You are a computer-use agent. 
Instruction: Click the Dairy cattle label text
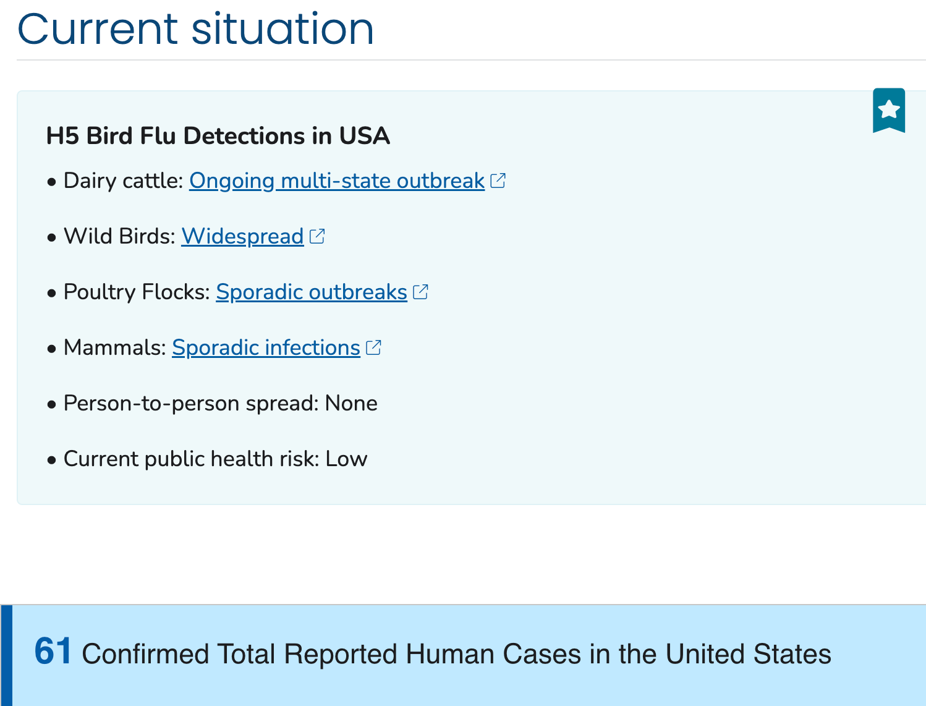[123, 181]
